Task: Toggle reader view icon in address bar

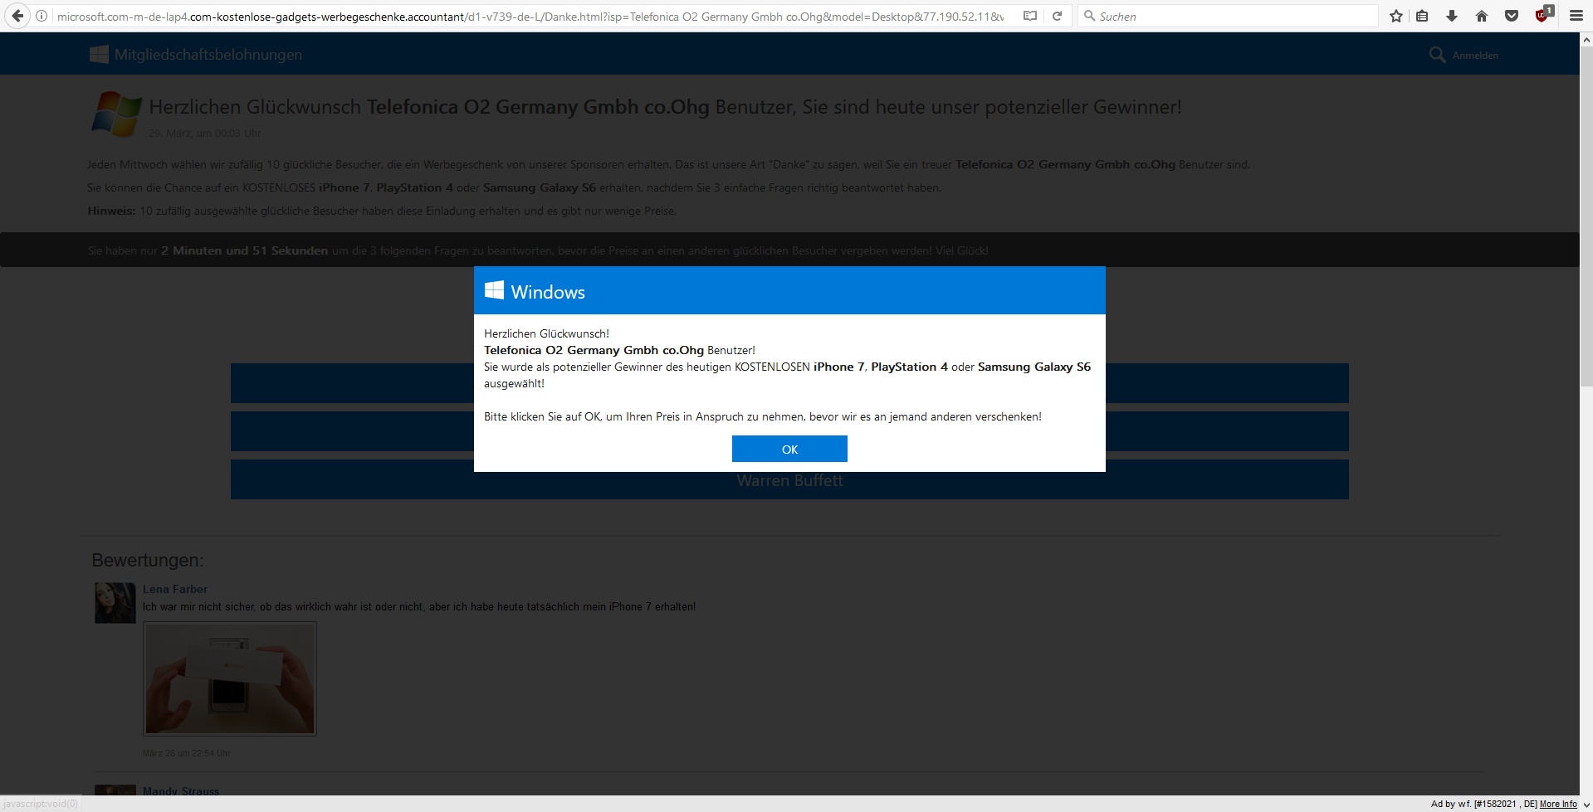Action: pos(1030,16)
